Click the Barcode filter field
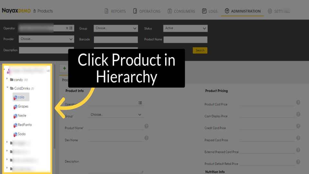 pyautogui.click(x=116, y=39)
